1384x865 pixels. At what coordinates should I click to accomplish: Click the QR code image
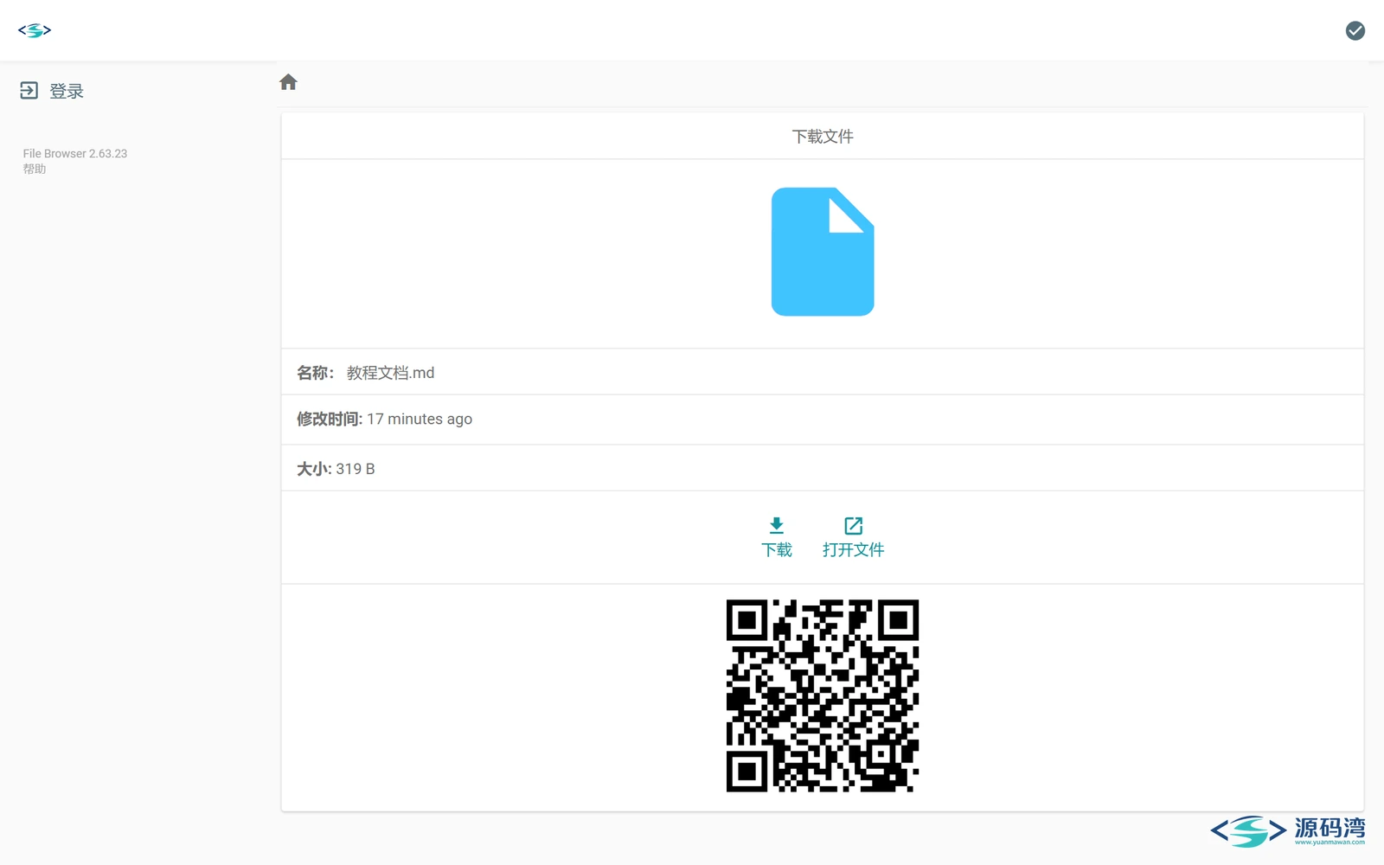point(823,695)
